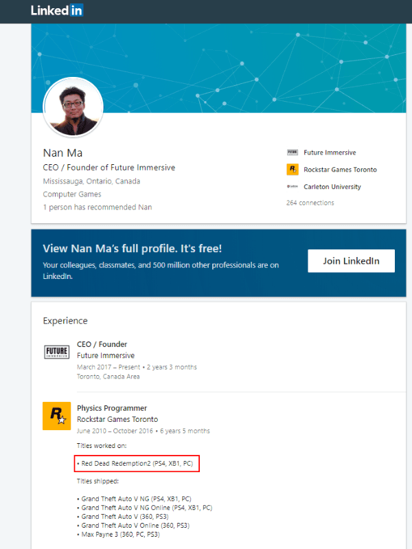Open Rockstar Games logo in Experience section
Viewport: 412px width, 549px height.
click(56, 416)
